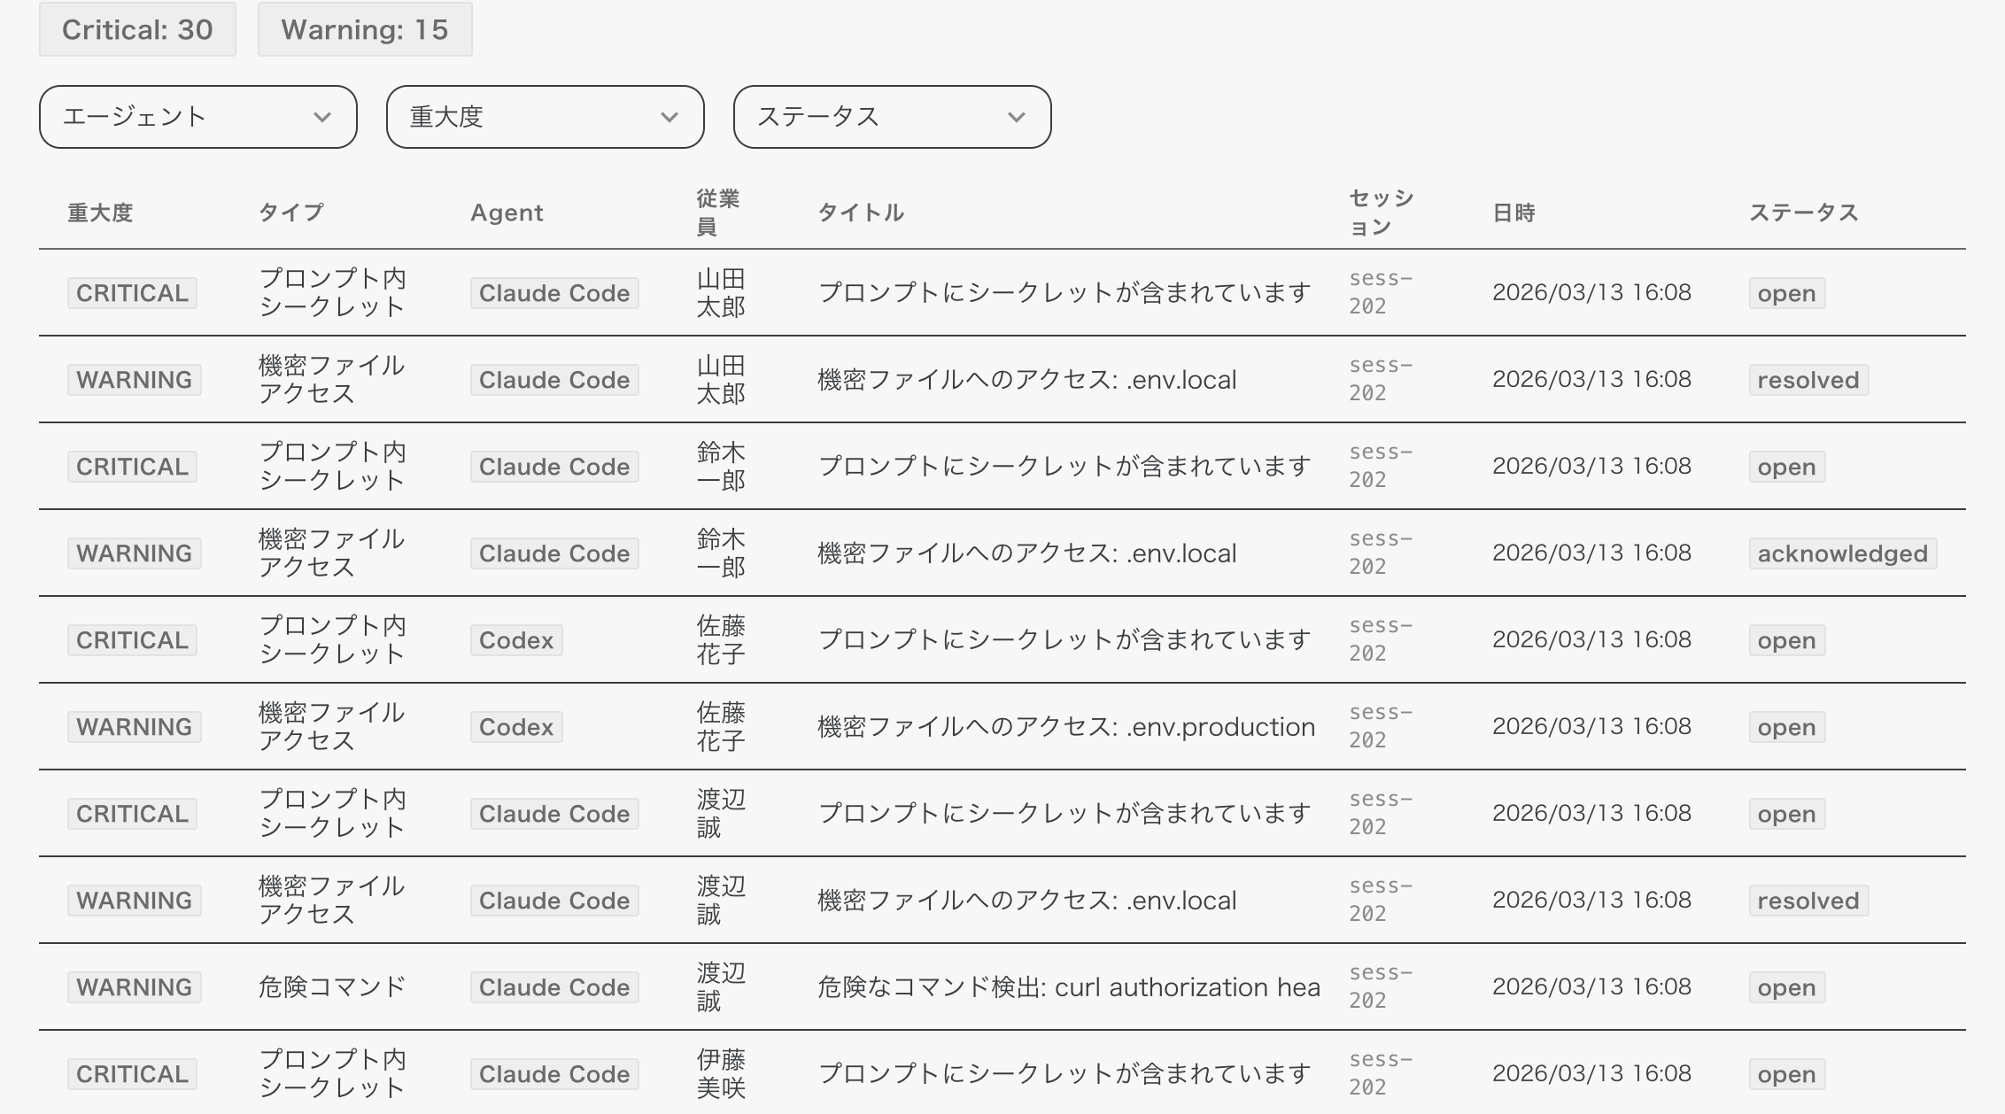Viewport: 2005px width, 1114px height.
Task: Select the CRITICAL badge on the first row
Action: tap(131, 293)
